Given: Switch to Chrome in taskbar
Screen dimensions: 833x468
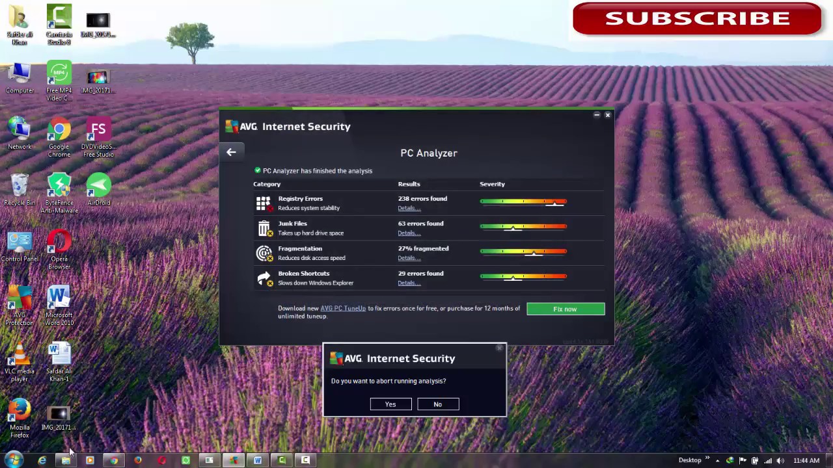Looking at the screenshot, I should click(114, 461).
